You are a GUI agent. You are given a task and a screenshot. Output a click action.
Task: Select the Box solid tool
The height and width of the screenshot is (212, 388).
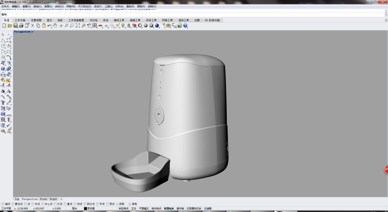click(x=3, y=69)
